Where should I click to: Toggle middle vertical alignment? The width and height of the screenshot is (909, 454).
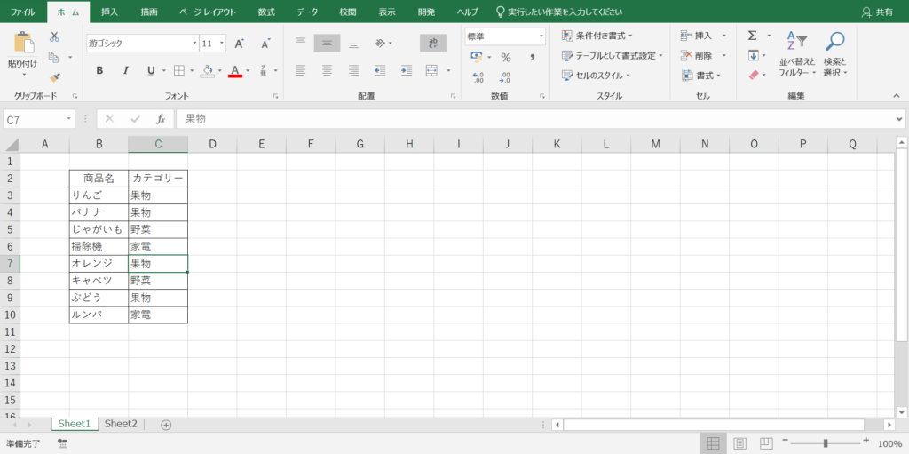coord(327,43)
